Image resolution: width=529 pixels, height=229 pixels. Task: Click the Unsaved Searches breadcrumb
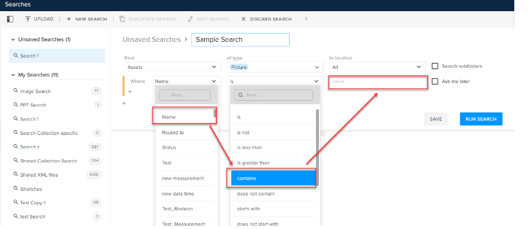[151, 39]
